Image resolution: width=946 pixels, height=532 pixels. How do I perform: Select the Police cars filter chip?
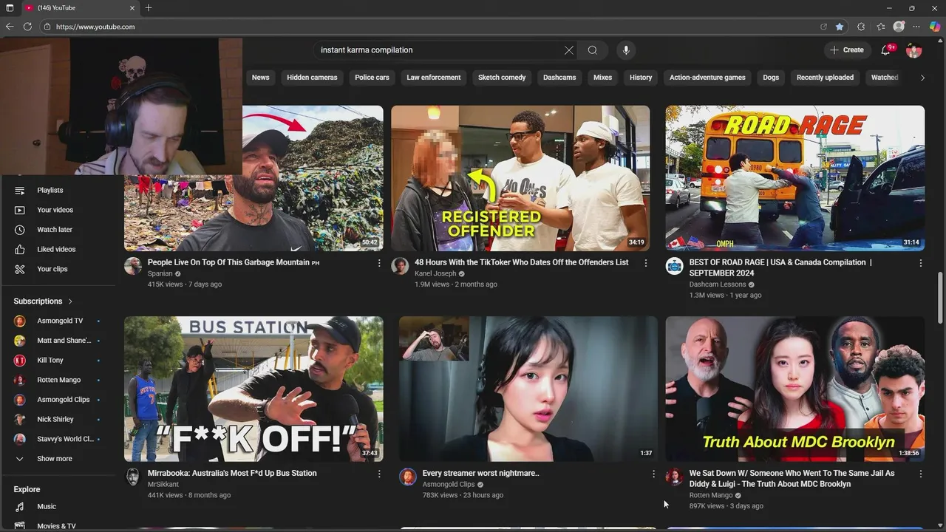[x=372, y=78]
